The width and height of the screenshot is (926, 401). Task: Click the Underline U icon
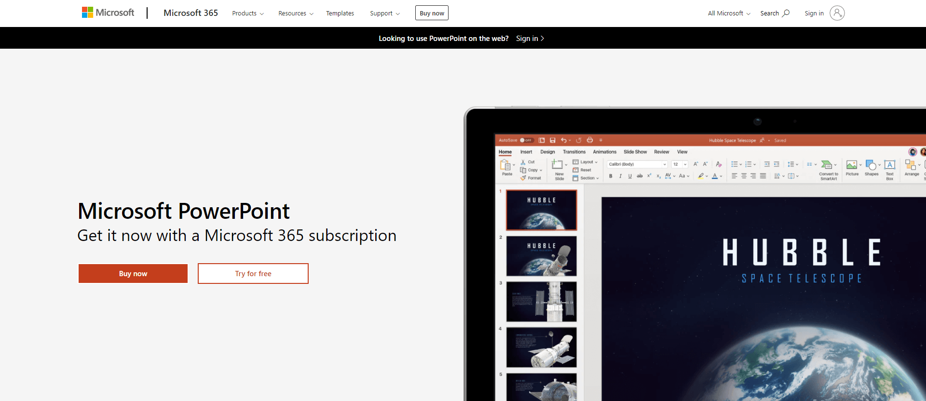point(630,176)
